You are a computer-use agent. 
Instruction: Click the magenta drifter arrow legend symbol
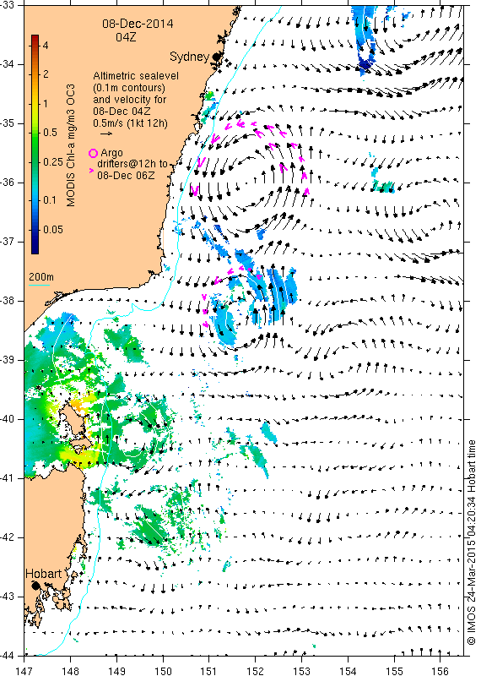tap(91, 171)
